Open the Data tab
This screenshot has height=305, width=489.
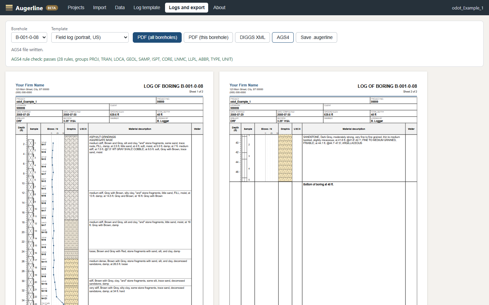tap(120, 7)
